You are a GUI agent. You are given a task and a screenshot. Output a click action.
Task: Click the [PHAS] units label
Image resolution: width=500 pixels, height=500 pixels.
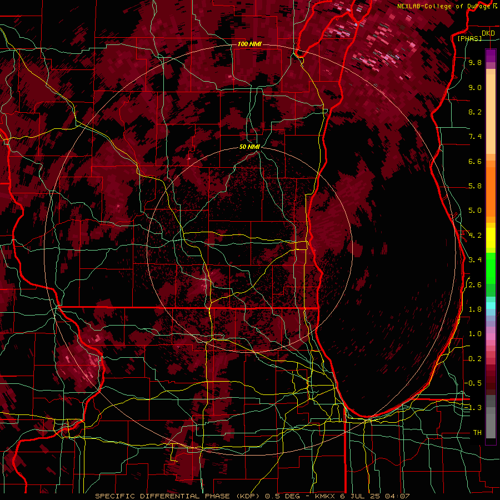[469, 38]
